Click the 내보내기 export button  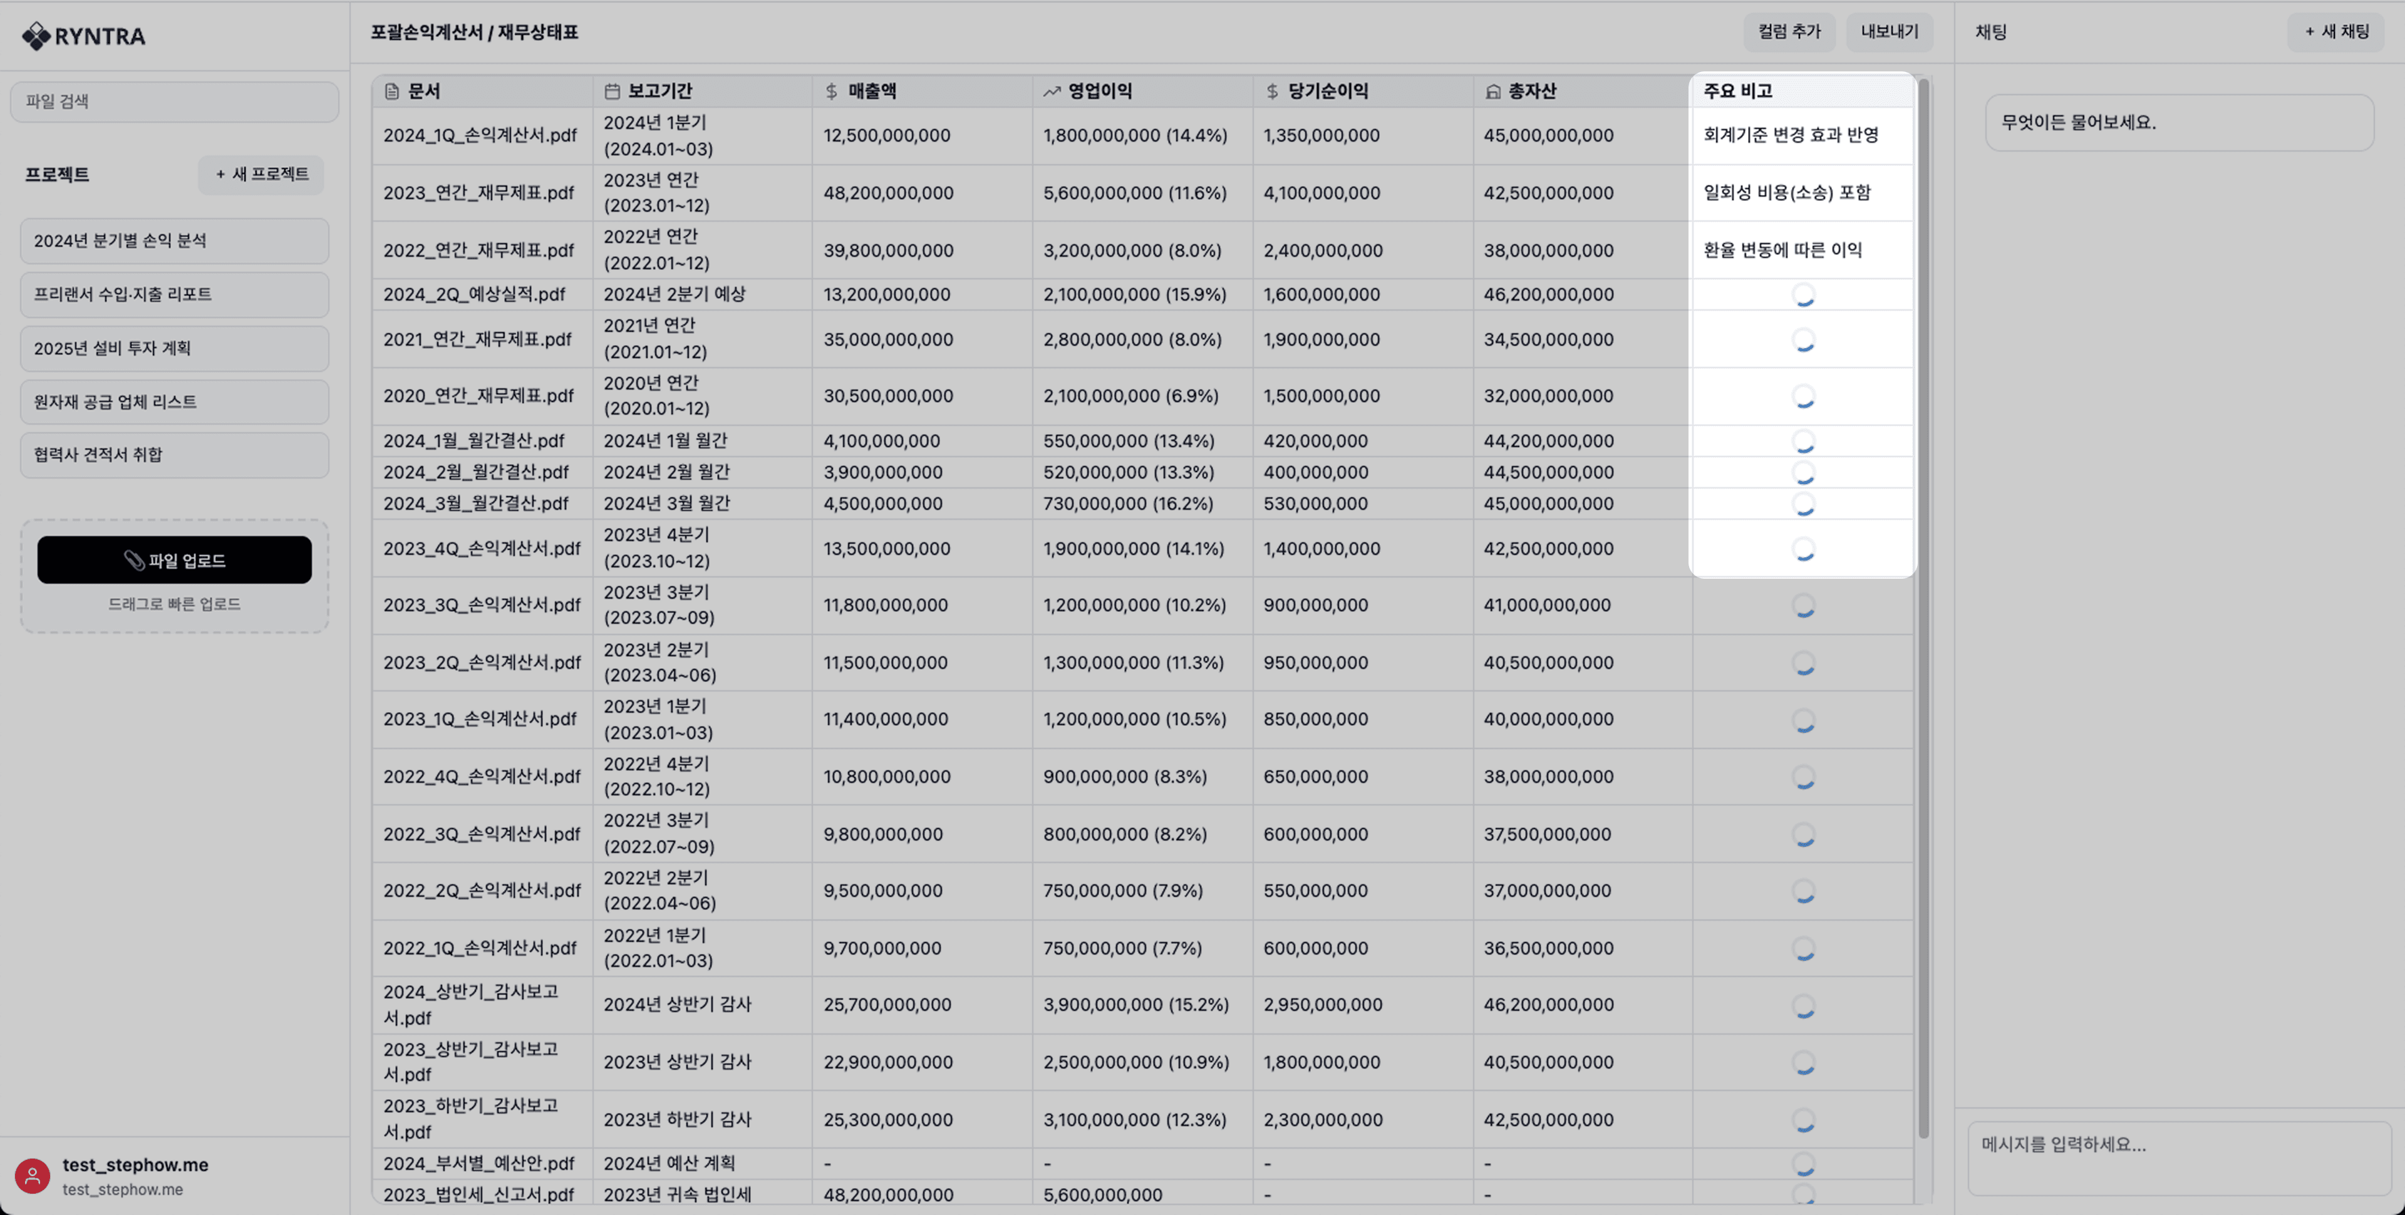(x=1889, y=32)
